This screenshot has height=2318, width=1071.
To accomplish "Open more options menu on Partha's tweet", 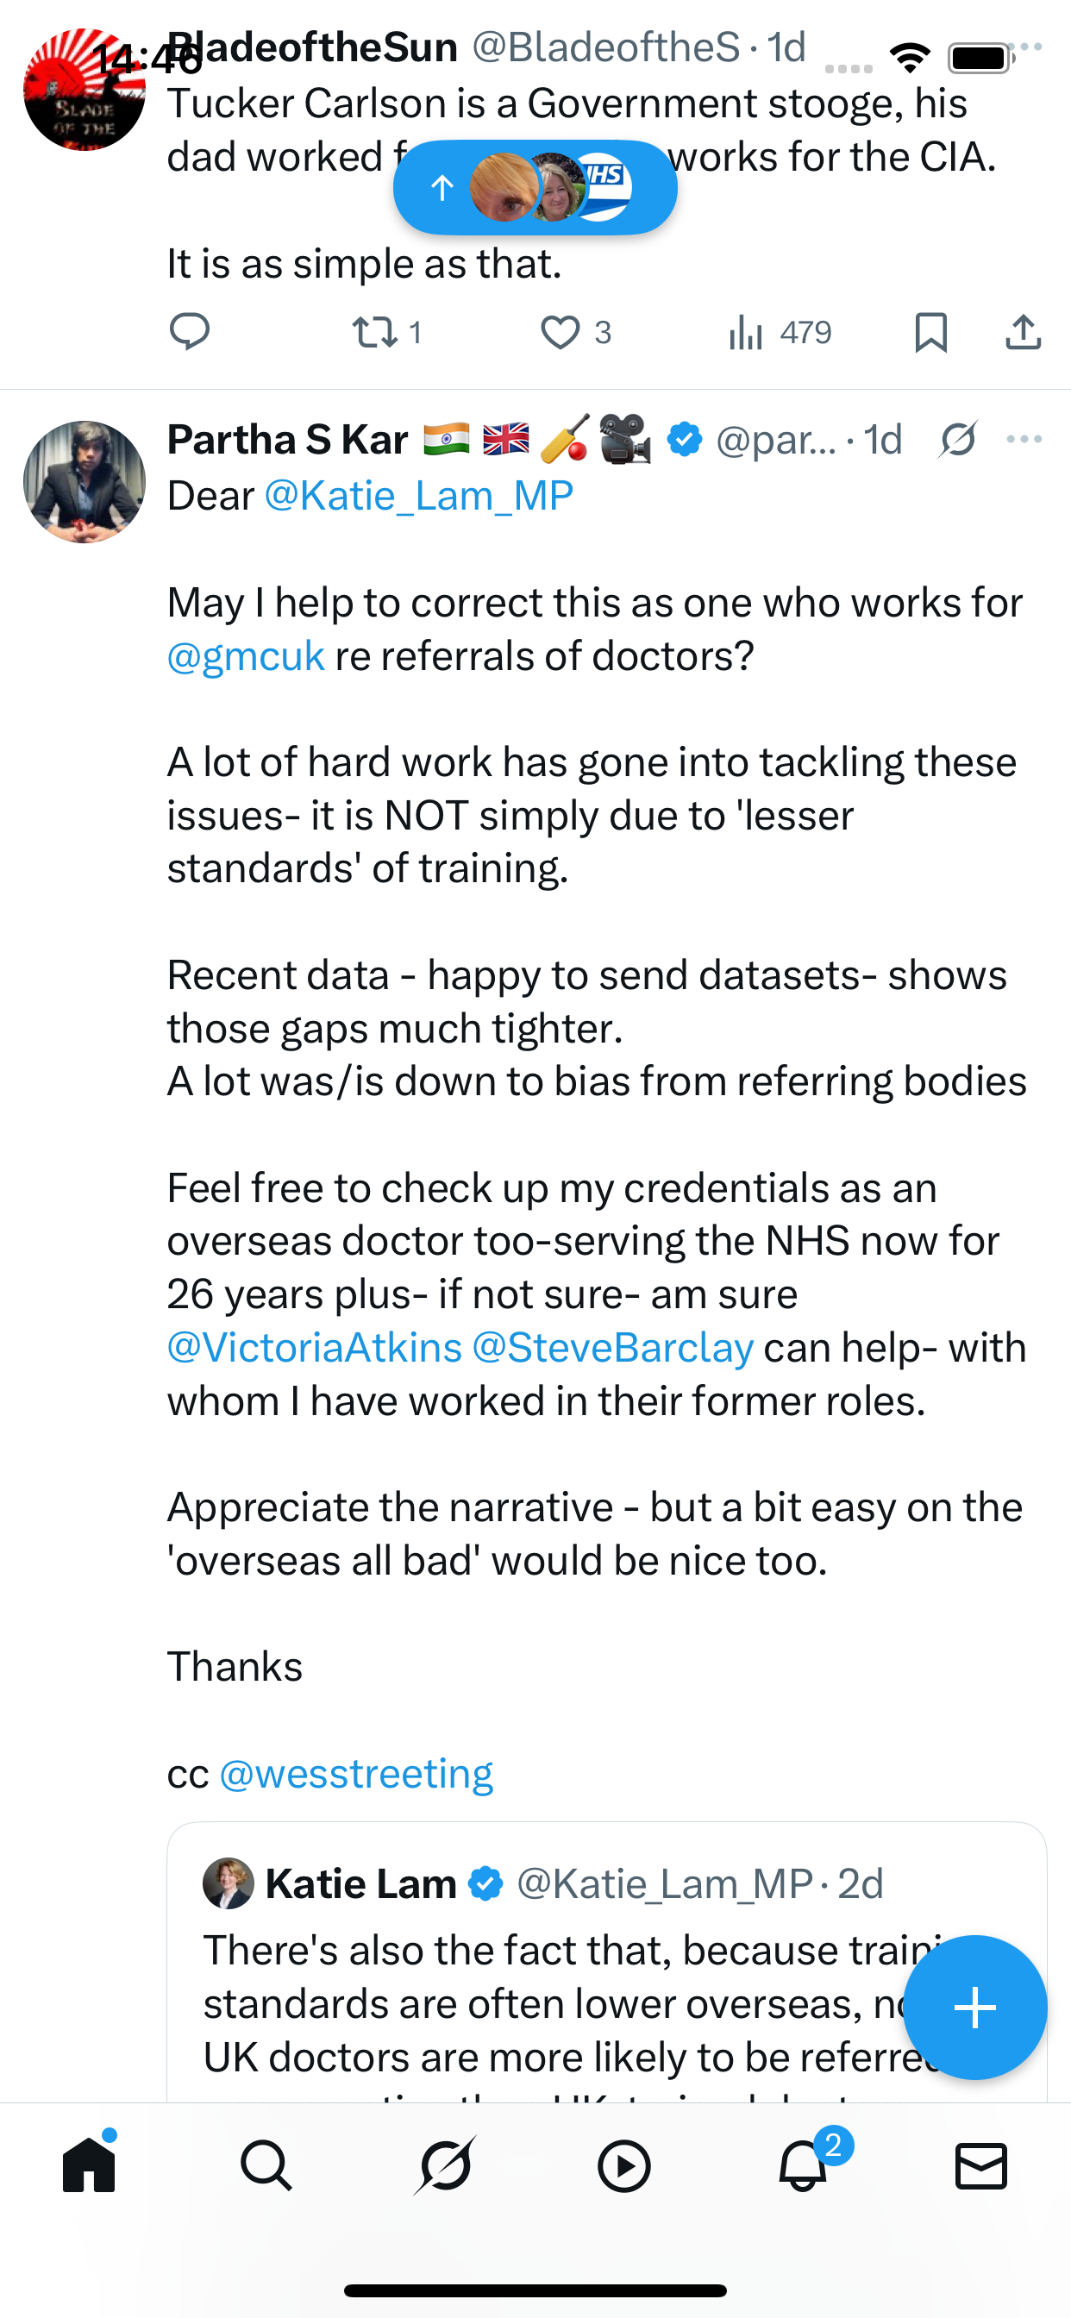I will point(1024,440).
